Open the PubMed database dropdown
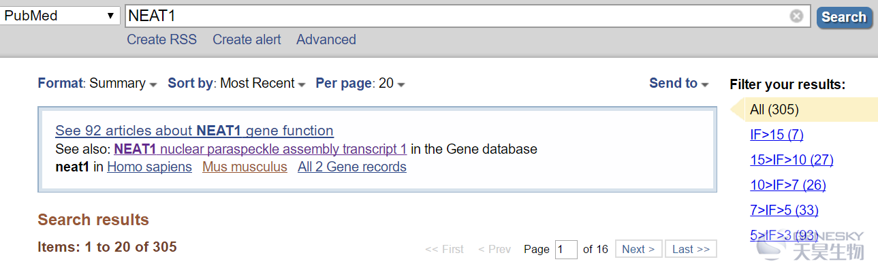Image resolution: width=878 pixels, height=266 pixels. (61, 16)
